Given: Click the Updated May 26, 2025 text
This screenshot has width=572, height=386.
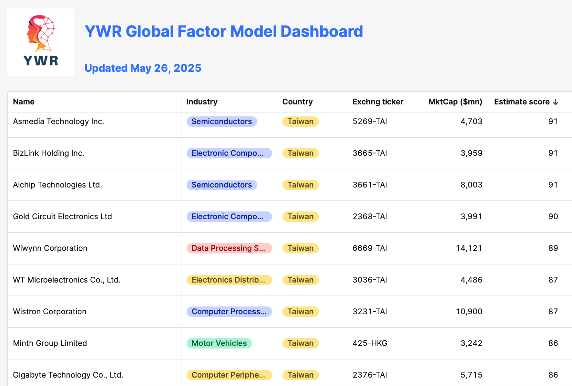Looking at the screenshot, I should tap(143, 68).
